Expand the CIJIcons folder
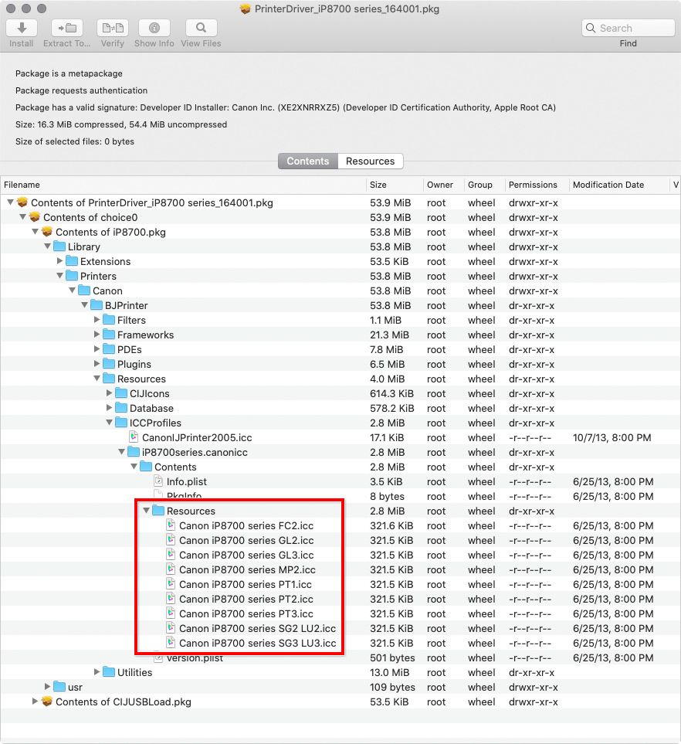The image size is (681, 744). point(109,393)
